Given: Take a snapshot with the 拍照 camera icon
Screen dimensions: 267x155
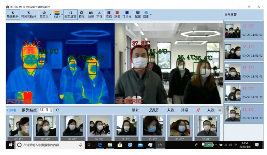Looking at the screenshot, I should [x=91, y=14].
